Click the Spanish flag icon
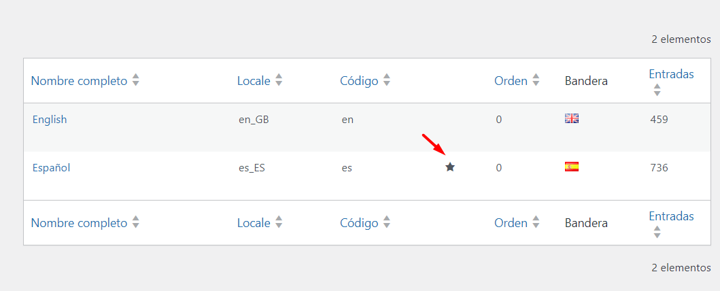720x291 pixels. (572, 167)
